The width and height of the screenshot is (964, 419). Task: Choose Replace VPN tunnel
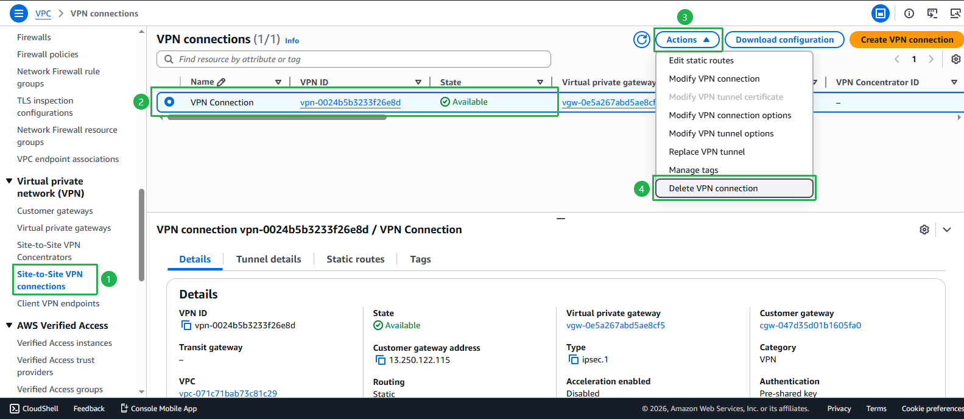(734, 152)
